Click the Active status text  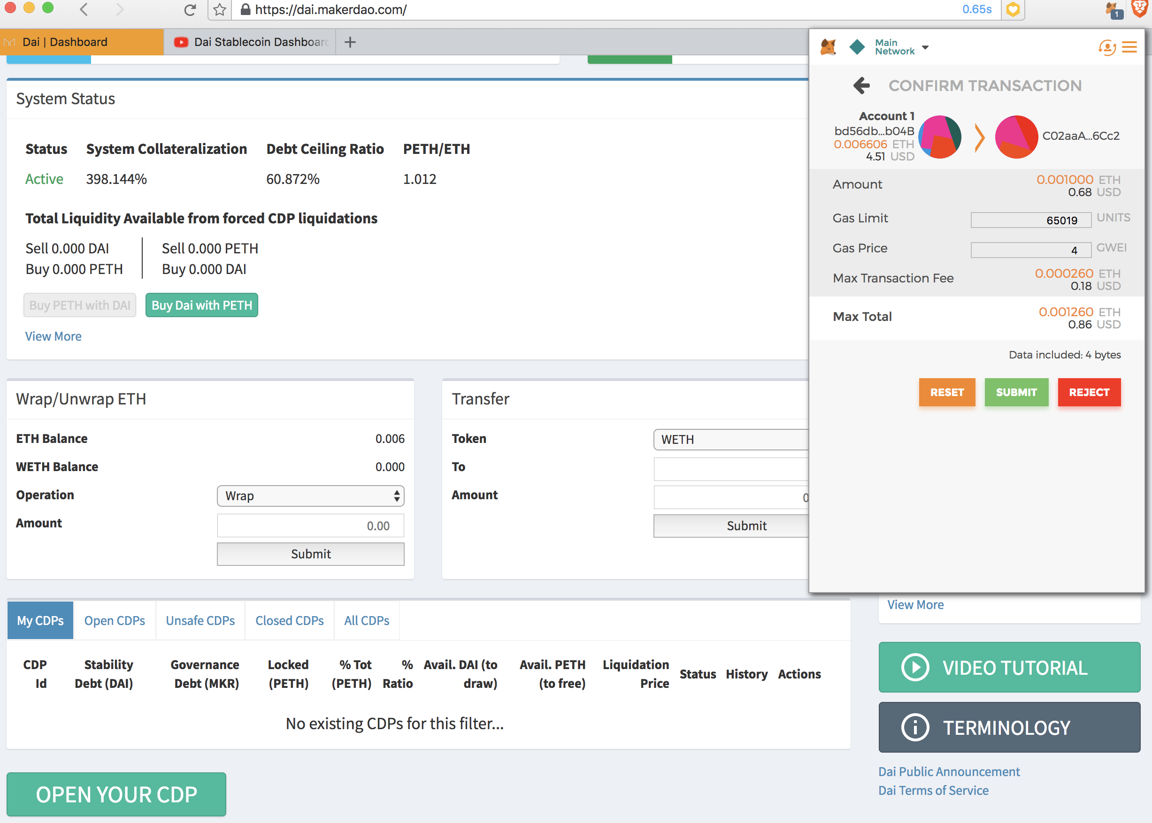(x=44, y=179)
